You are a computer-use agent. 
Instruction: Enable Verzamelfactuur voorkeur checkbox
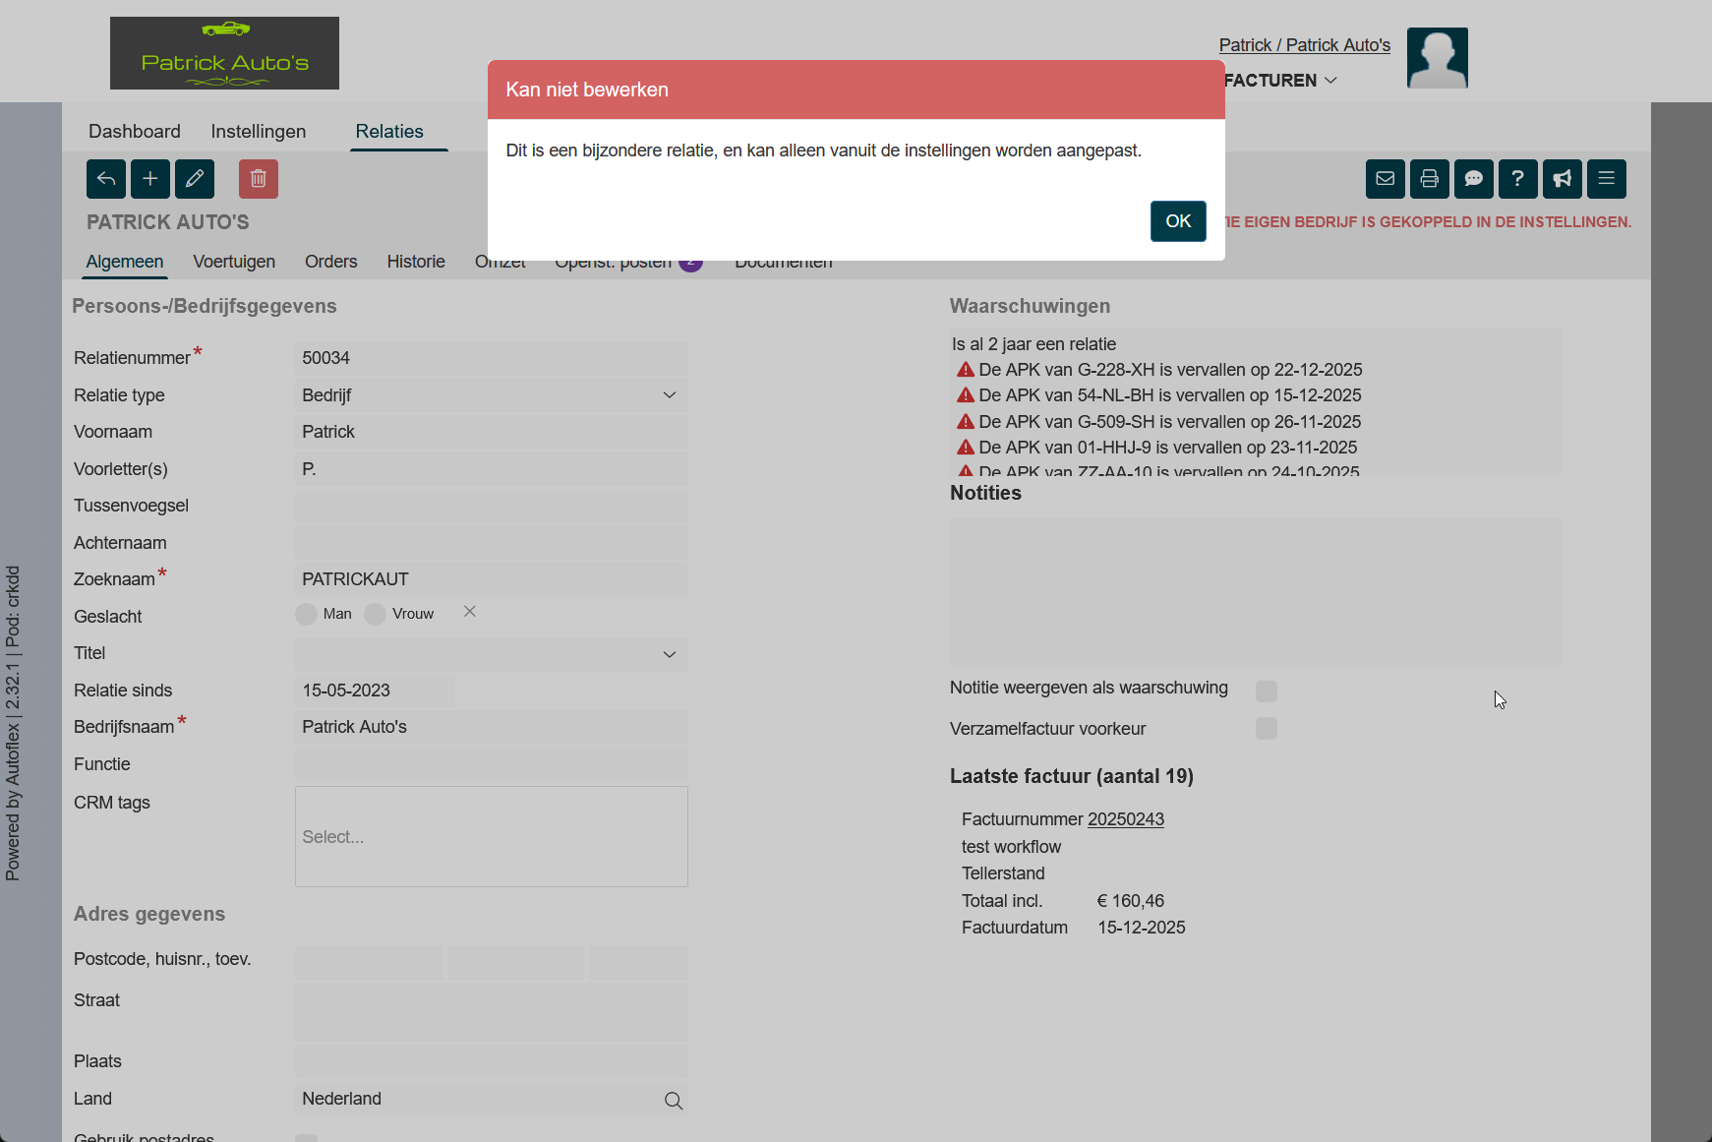[1266, 729]
